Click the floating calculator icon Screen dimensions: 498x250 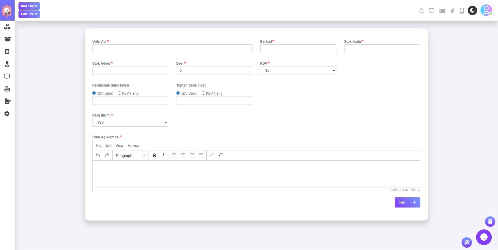pyautogui.click(x=490, y=222)
